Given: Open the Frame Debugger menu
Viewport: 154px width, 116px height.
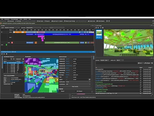Looking at the screenshot, I should click(14, 19).
